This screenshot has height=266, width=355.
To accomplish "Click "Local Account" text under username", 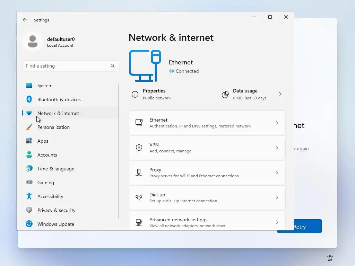I will [x=60, y=45].
